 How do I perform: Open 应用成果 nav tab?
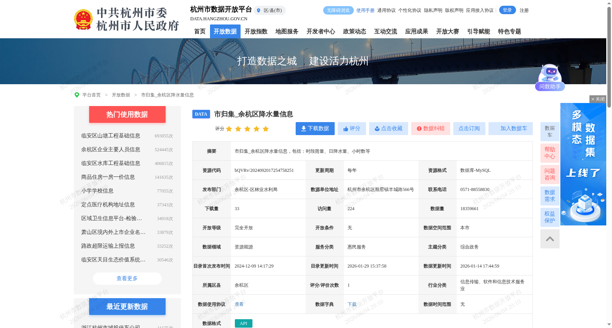click(x=417, y=31)
